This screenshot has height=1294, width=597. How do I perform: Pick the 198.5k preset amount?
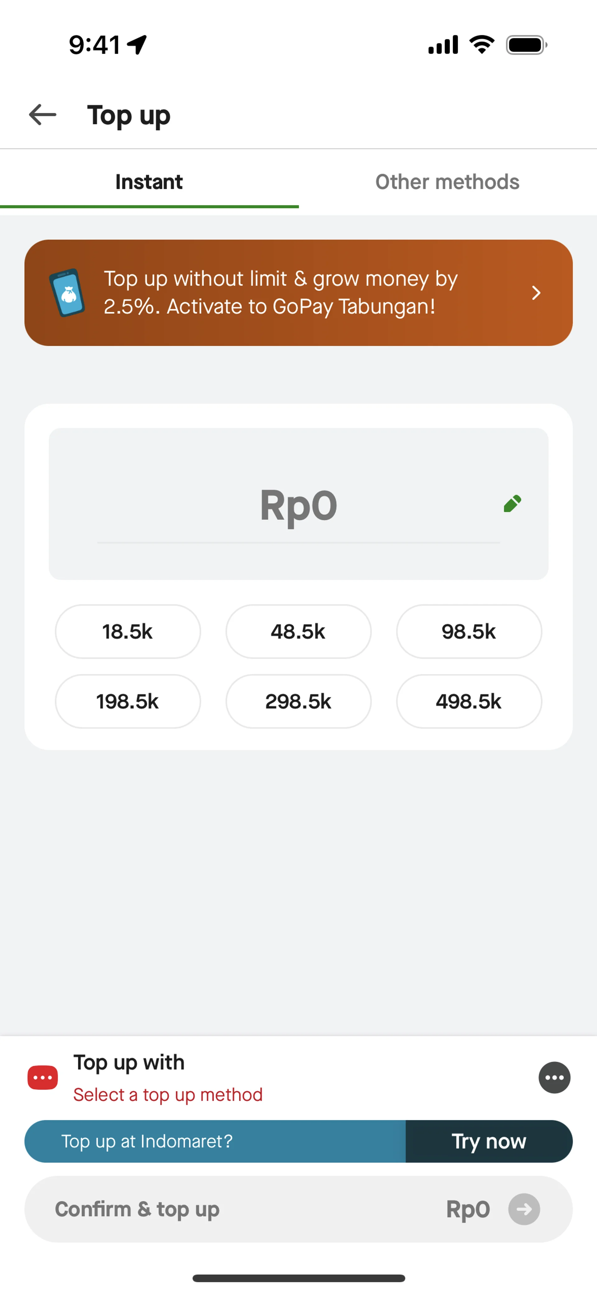pyautogui.click(x=128, y=701)
